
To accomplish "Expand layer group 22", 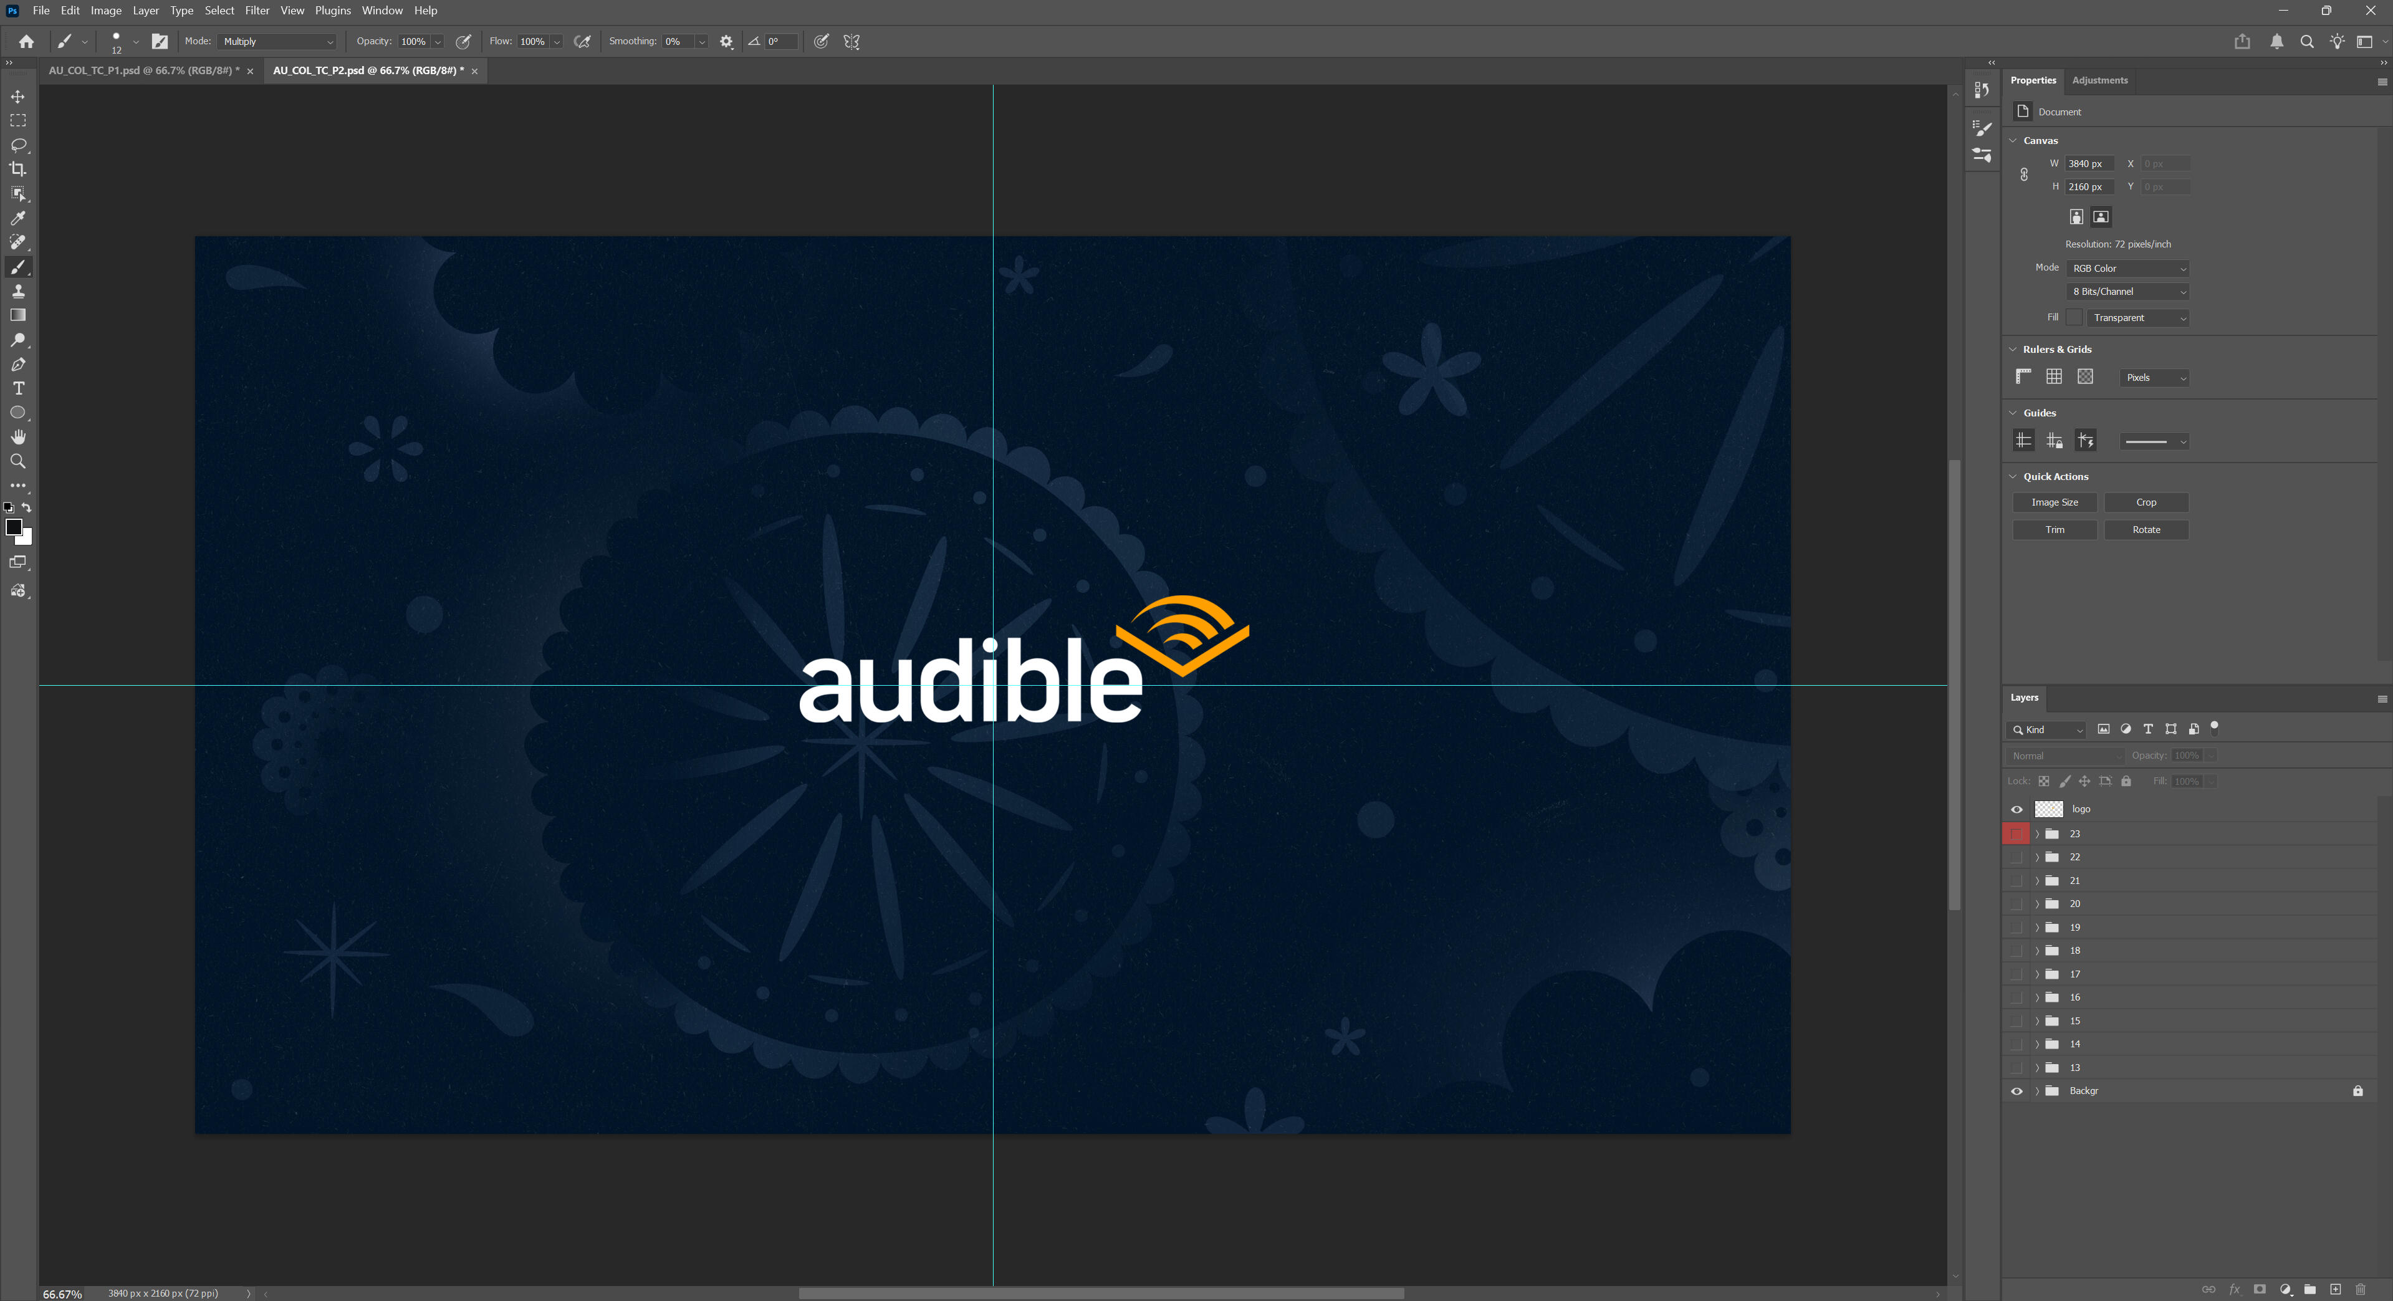I will click(x=2037, y=857).
